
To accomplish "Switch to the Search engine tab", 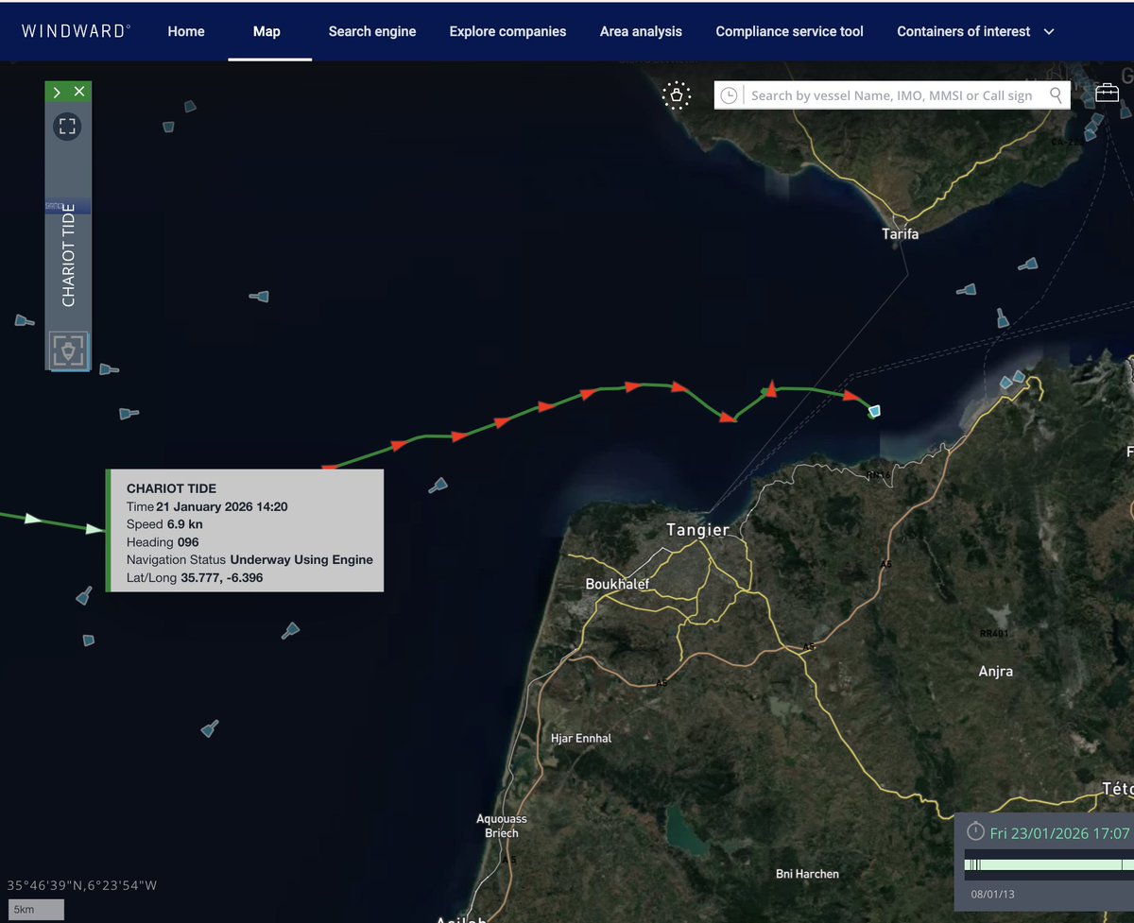I will [371, 31].
